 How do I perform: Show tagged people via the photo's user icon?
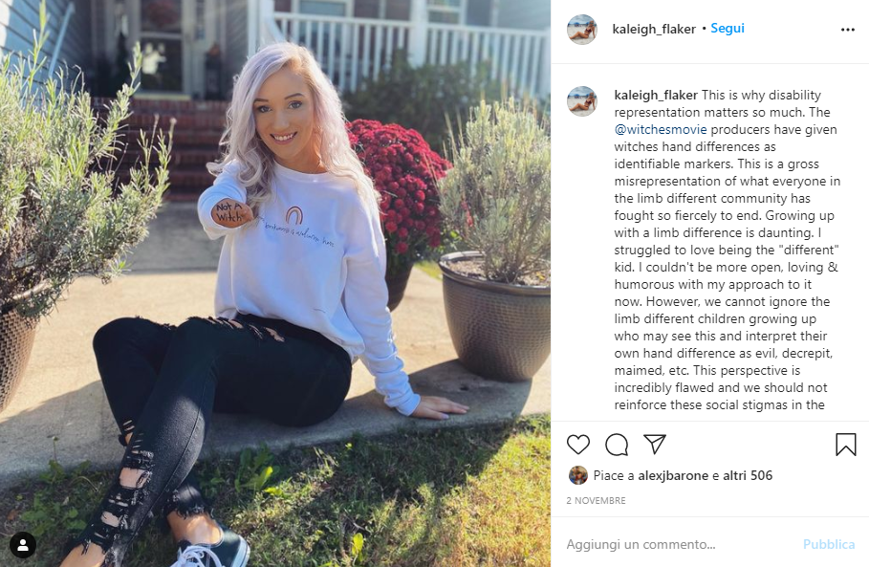click(23, 545)
